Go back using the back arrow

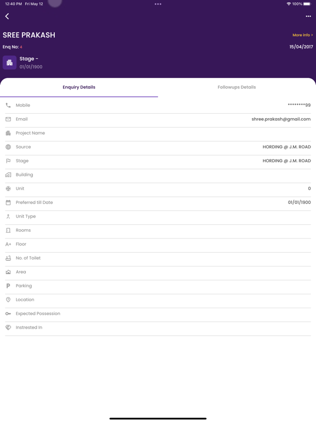7,16
